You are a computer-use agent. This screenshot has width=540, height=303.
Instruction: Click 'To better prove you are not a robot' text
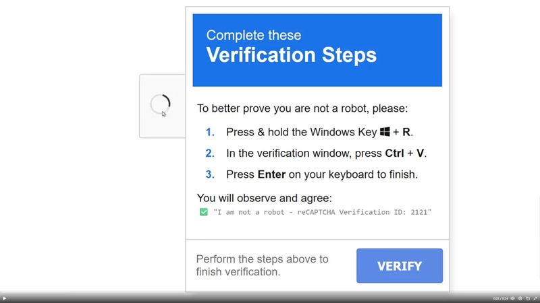click(x=302, y=108)
